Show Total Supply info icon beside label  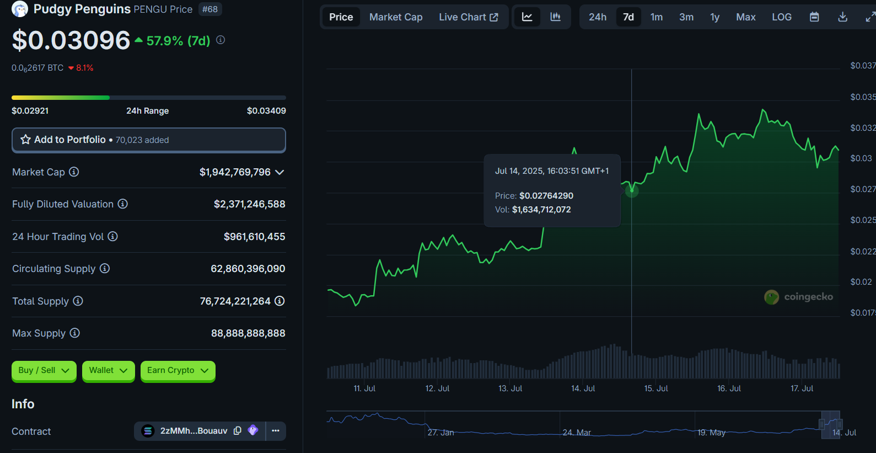[x=78, y=301]
